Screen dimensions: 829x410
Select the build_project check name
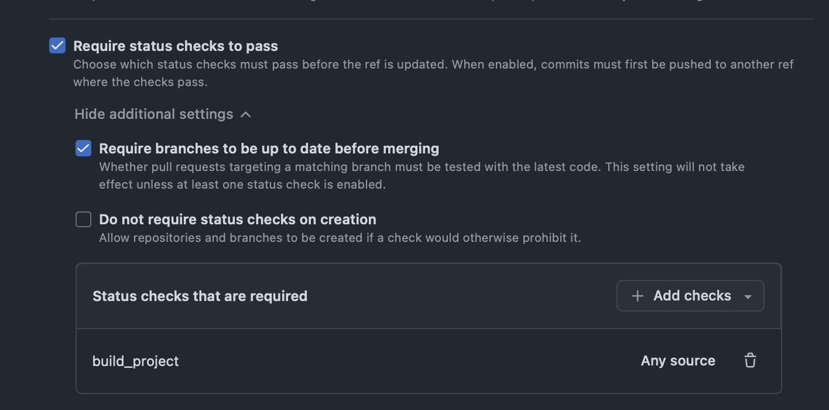(136, 361)
